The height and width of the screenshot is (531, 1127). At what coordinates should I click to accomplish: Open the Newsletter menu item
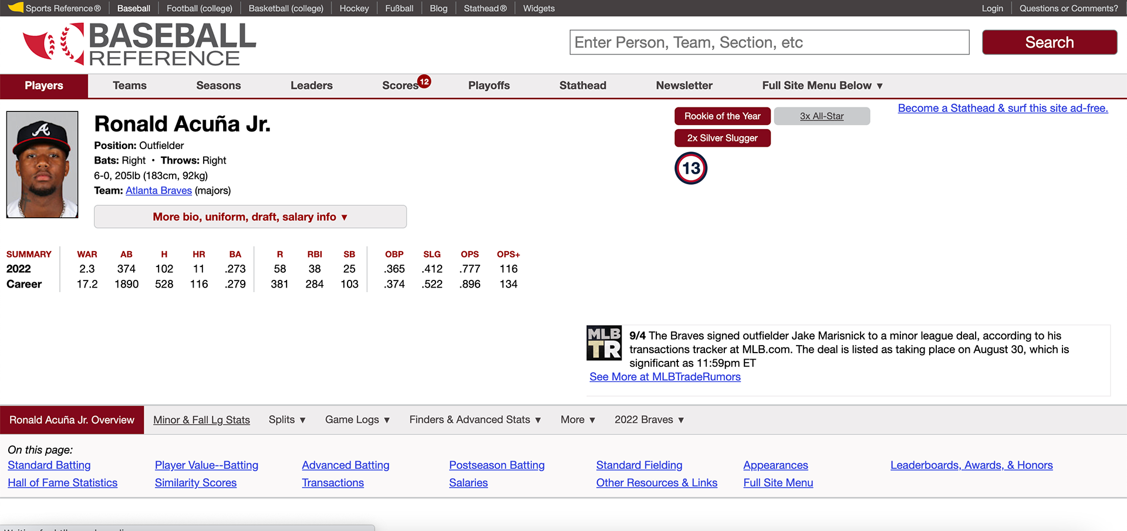[684, 86]
